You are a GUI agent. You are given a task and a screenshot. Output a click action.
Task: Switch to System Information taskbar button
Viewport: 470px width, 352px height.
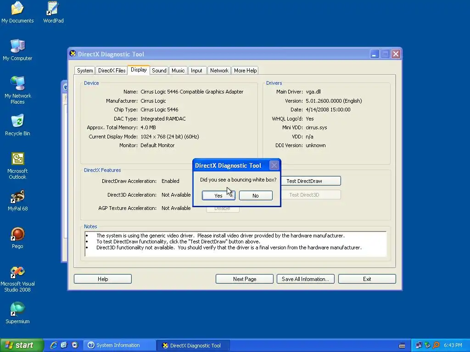click(120, 346)
